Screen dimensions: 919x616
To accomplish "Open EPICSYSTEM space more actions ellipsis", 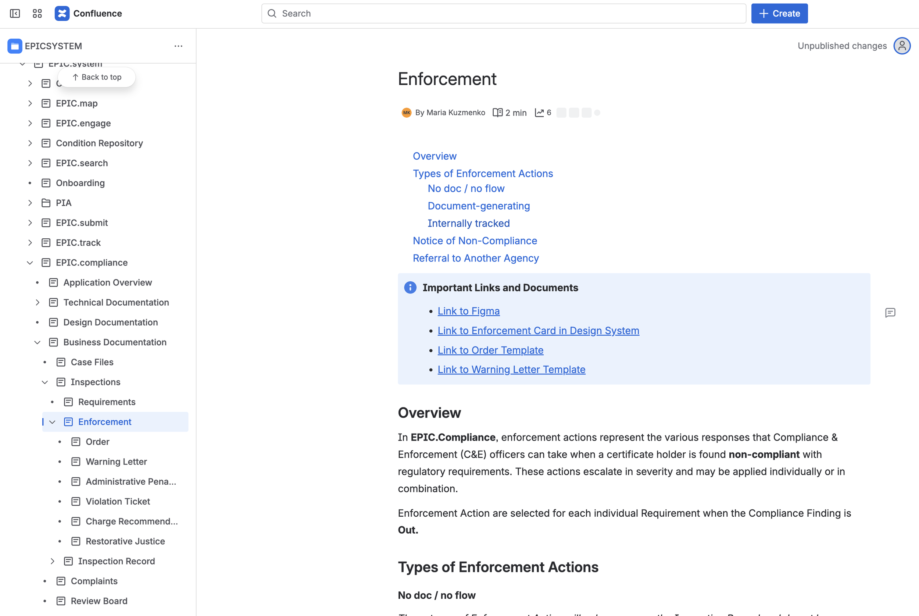I will pyautogui.click(x=178, y=46).
